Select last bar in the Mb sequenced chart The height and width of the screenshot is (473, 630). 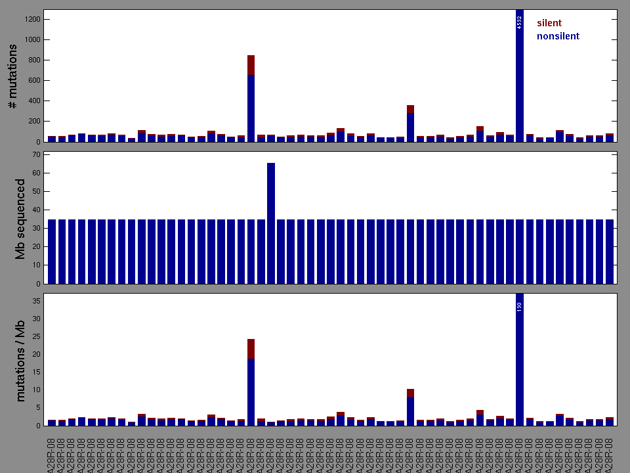[x=610, y=252]
